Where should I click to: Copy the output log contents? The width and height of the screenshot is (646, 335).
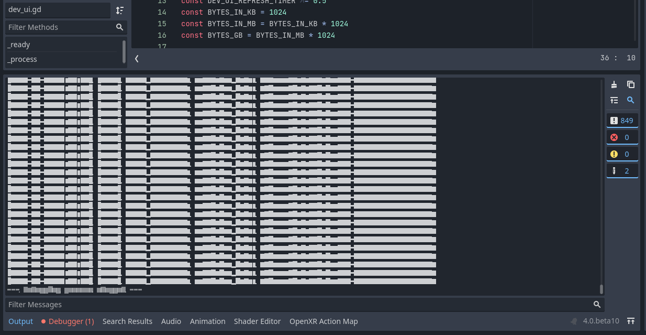click(631, 84)
